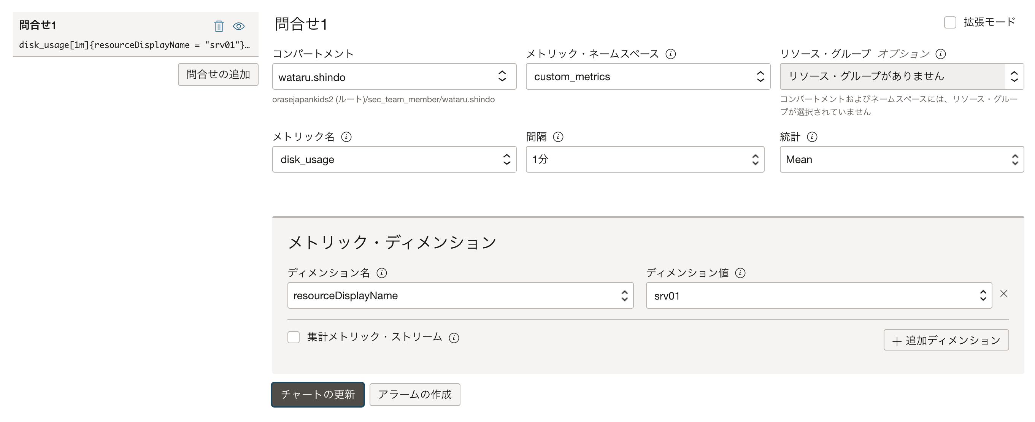Click info icon beside メトリック名
The image size is (1035, 422).
(x=346, y=137)
